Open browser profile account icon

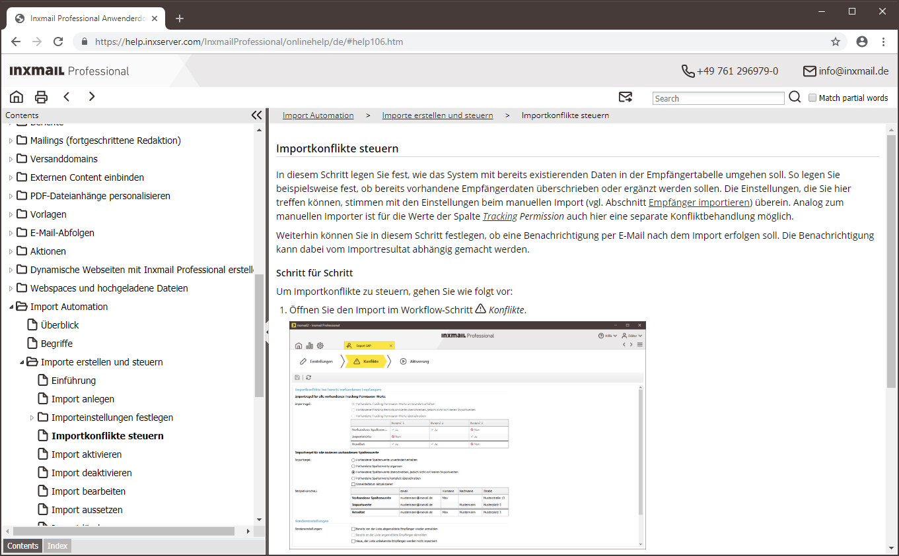point(862,42)
